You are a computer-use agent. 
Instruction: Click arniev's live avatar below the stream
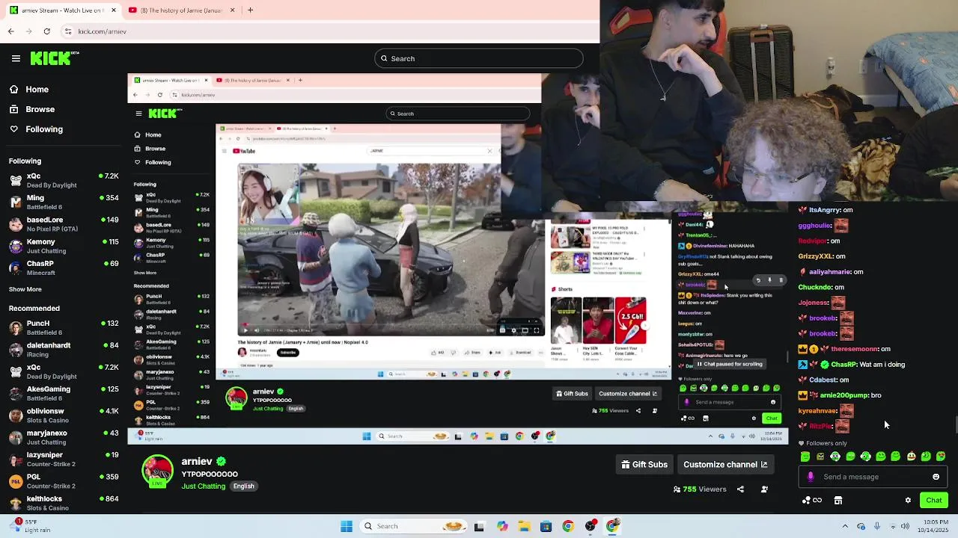tap(157, 471)
